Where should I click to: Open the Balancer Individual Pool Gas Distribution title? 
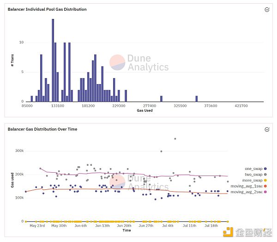pyautogui.click(x=47, y=9)
